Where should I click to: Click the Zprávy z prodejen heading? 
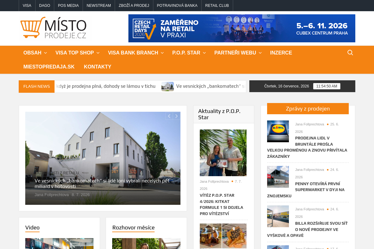click(x=308, y=109)
